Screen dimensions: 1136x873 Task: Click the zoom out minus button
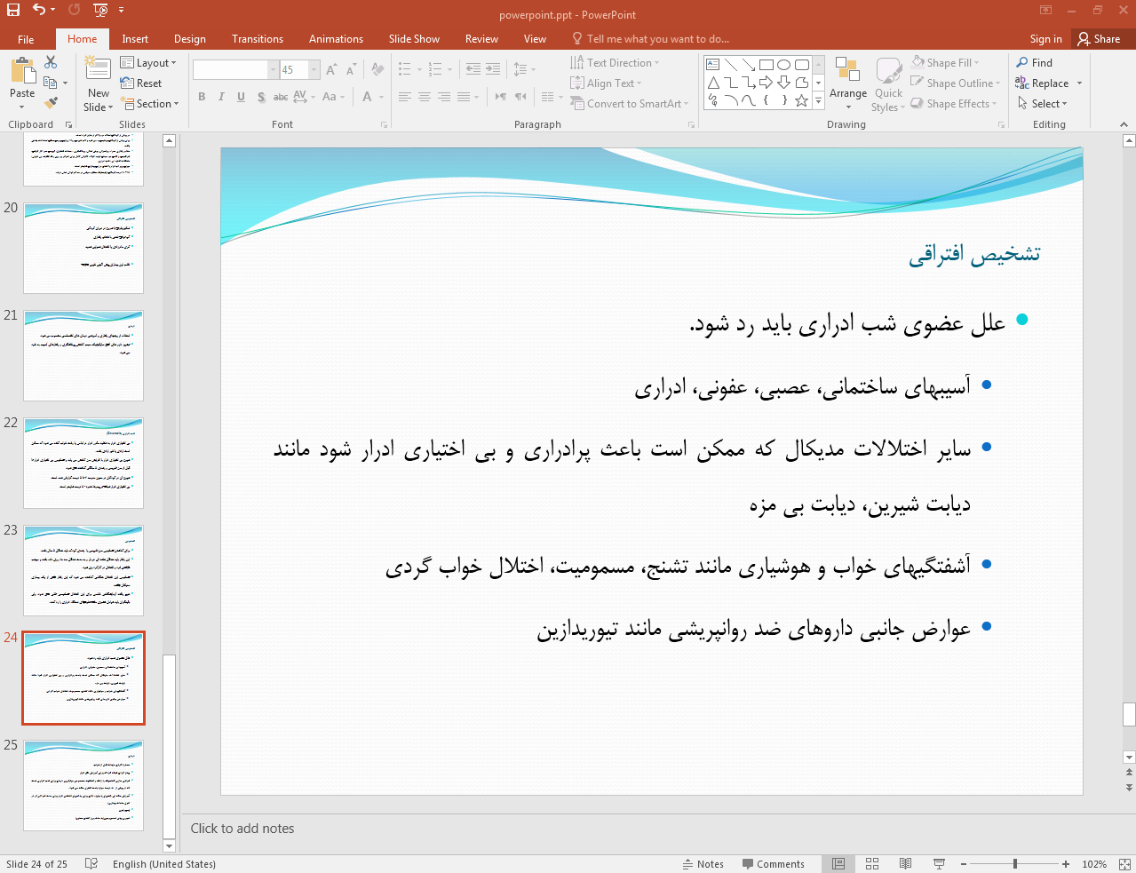coord(963,863)
